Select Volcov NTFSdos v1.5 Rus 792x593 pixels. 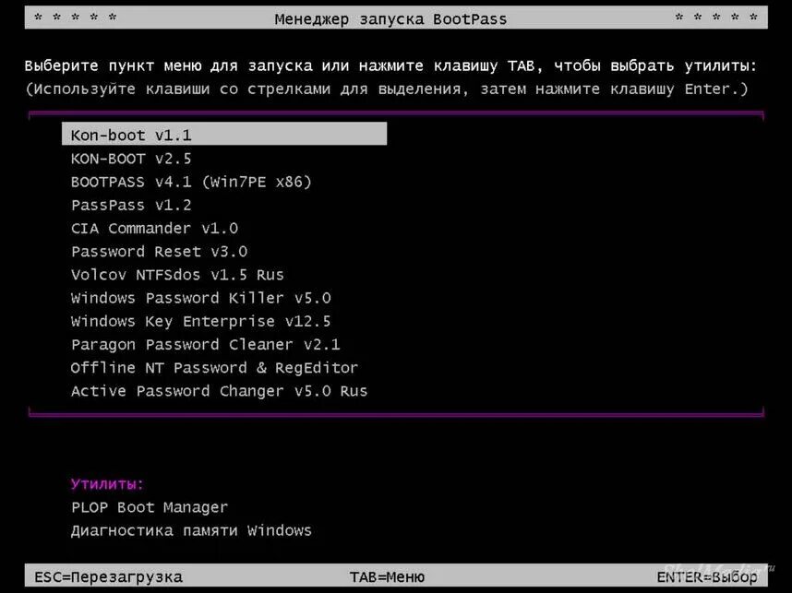177,275
